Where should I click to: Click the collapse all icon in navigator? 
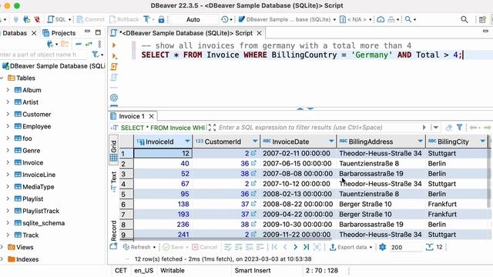pos(79,44)
